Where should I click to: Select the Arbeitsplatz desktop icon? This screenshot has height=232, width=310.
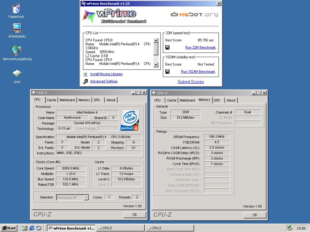click(17, 28)
